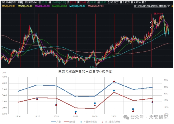174x124 pixels.
Task: Select the 产量 blue line legend entry
Action: [x=56, y=122]
